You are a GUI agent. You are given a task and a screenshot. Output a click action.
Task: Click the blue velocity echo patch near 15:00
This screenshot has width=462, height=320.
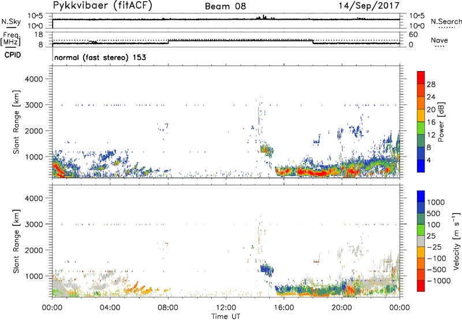267,269
